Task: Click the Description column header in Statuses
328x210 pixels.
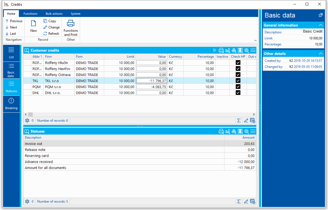Action: click(x=124, y=138)
